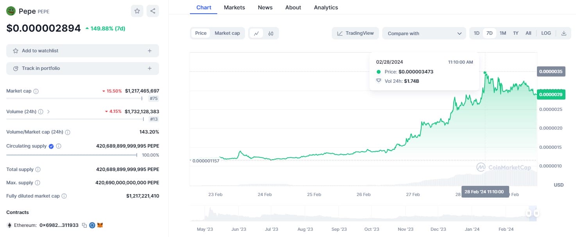This screenshot has width=576, height=237.
Task: Toggle chart to Market cap view
Action: click(227, 33)
